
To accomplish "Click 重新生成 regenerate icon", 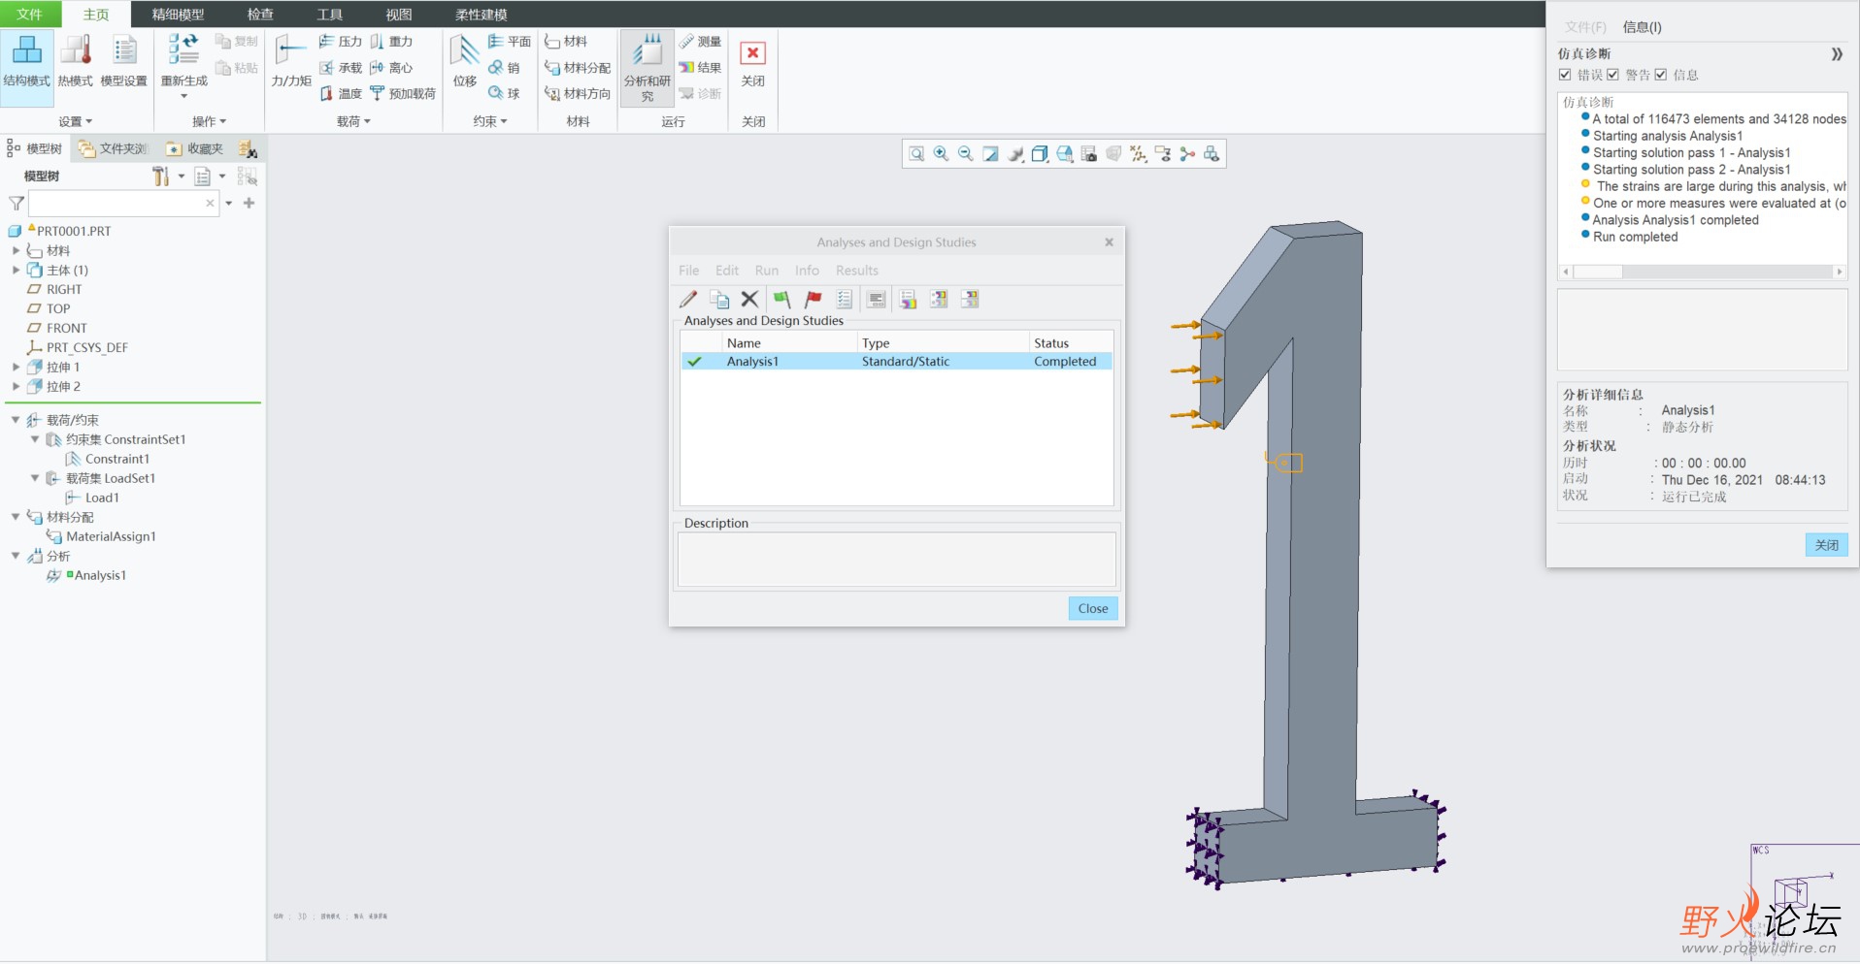I will (x=183, y=48).
